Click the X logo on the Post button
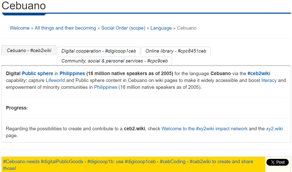 tap(273, 162)
